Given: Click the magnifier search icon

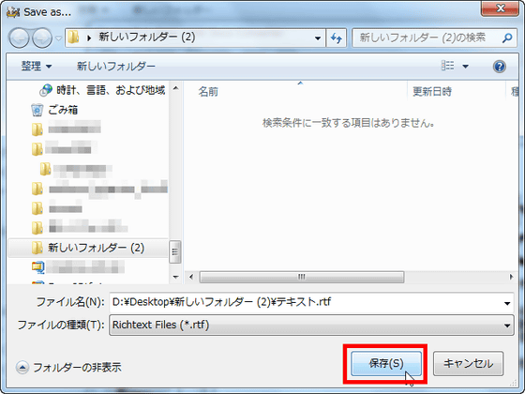Looking at the screenshot, I should tap(507, 38).
